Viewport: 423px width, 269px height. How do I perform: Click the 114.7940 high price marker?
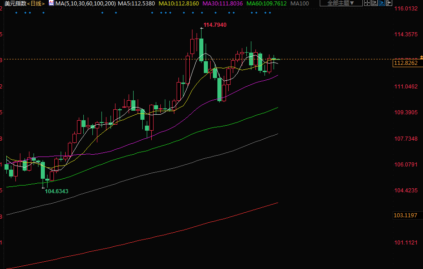pyautogui.click(x=215, y=24)
